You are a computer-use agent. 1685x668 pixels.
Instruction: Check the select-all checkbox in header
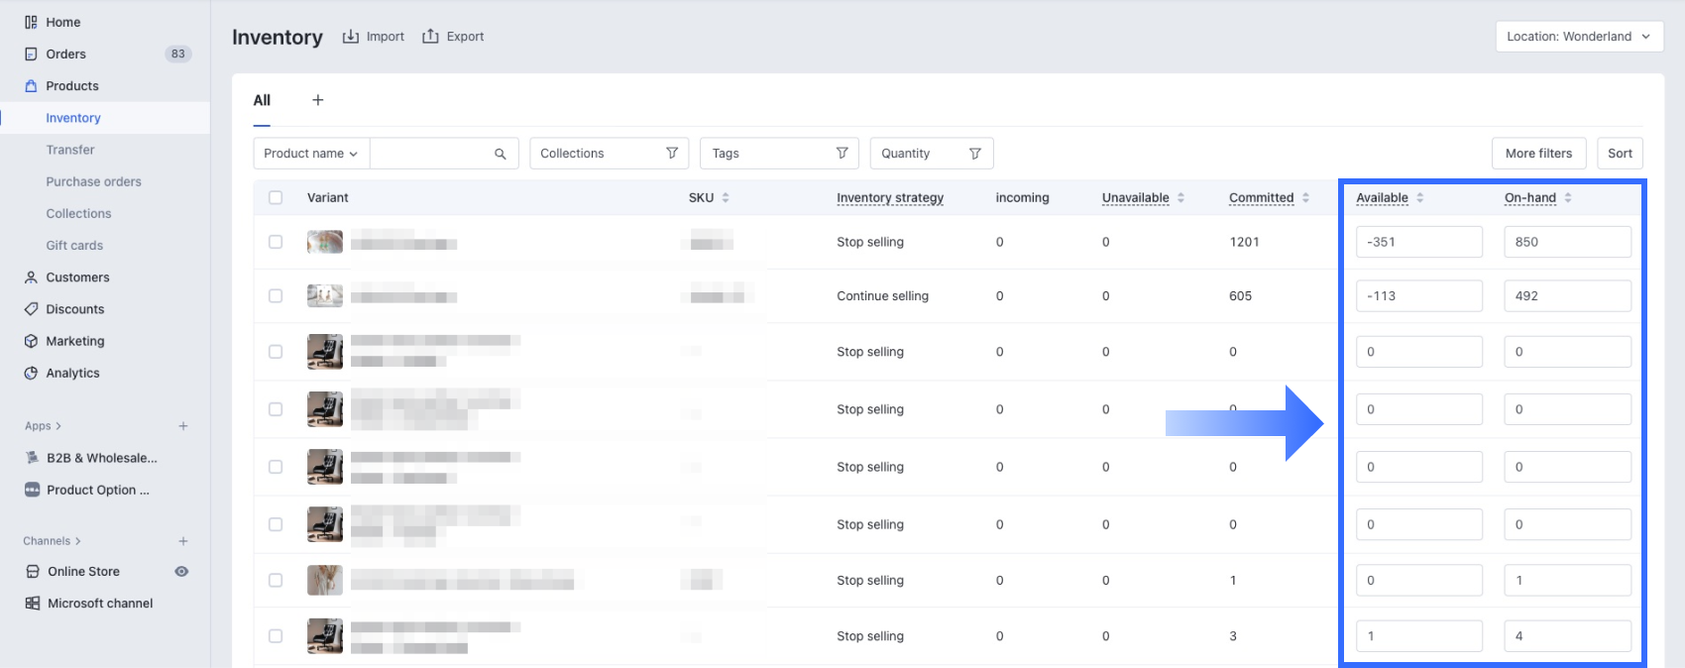tap(276, 198)
